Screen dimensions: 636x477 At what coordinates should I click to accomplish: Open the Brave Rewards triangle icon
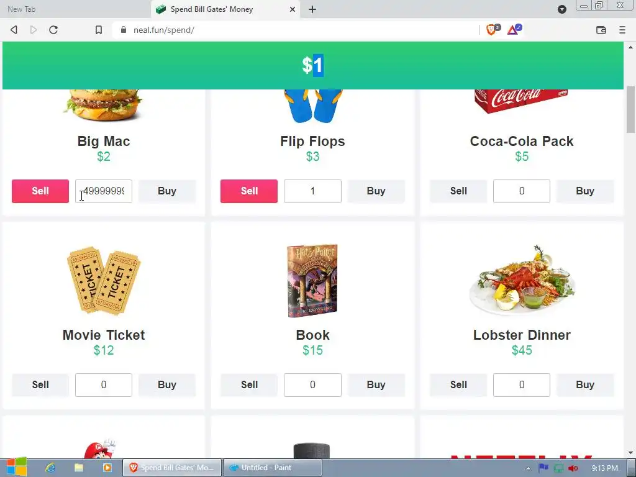click(514, 30)
